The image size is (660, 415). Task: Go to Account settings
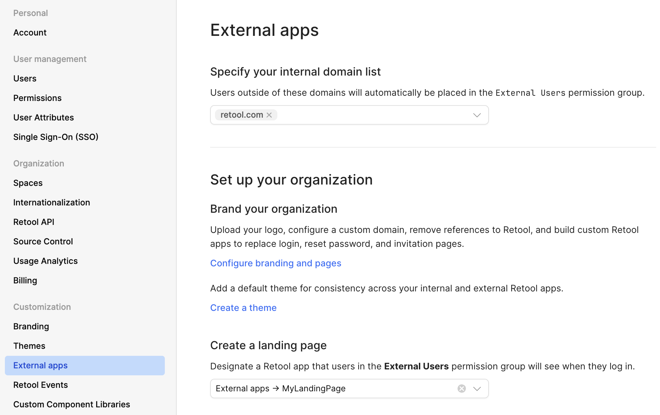30,33
